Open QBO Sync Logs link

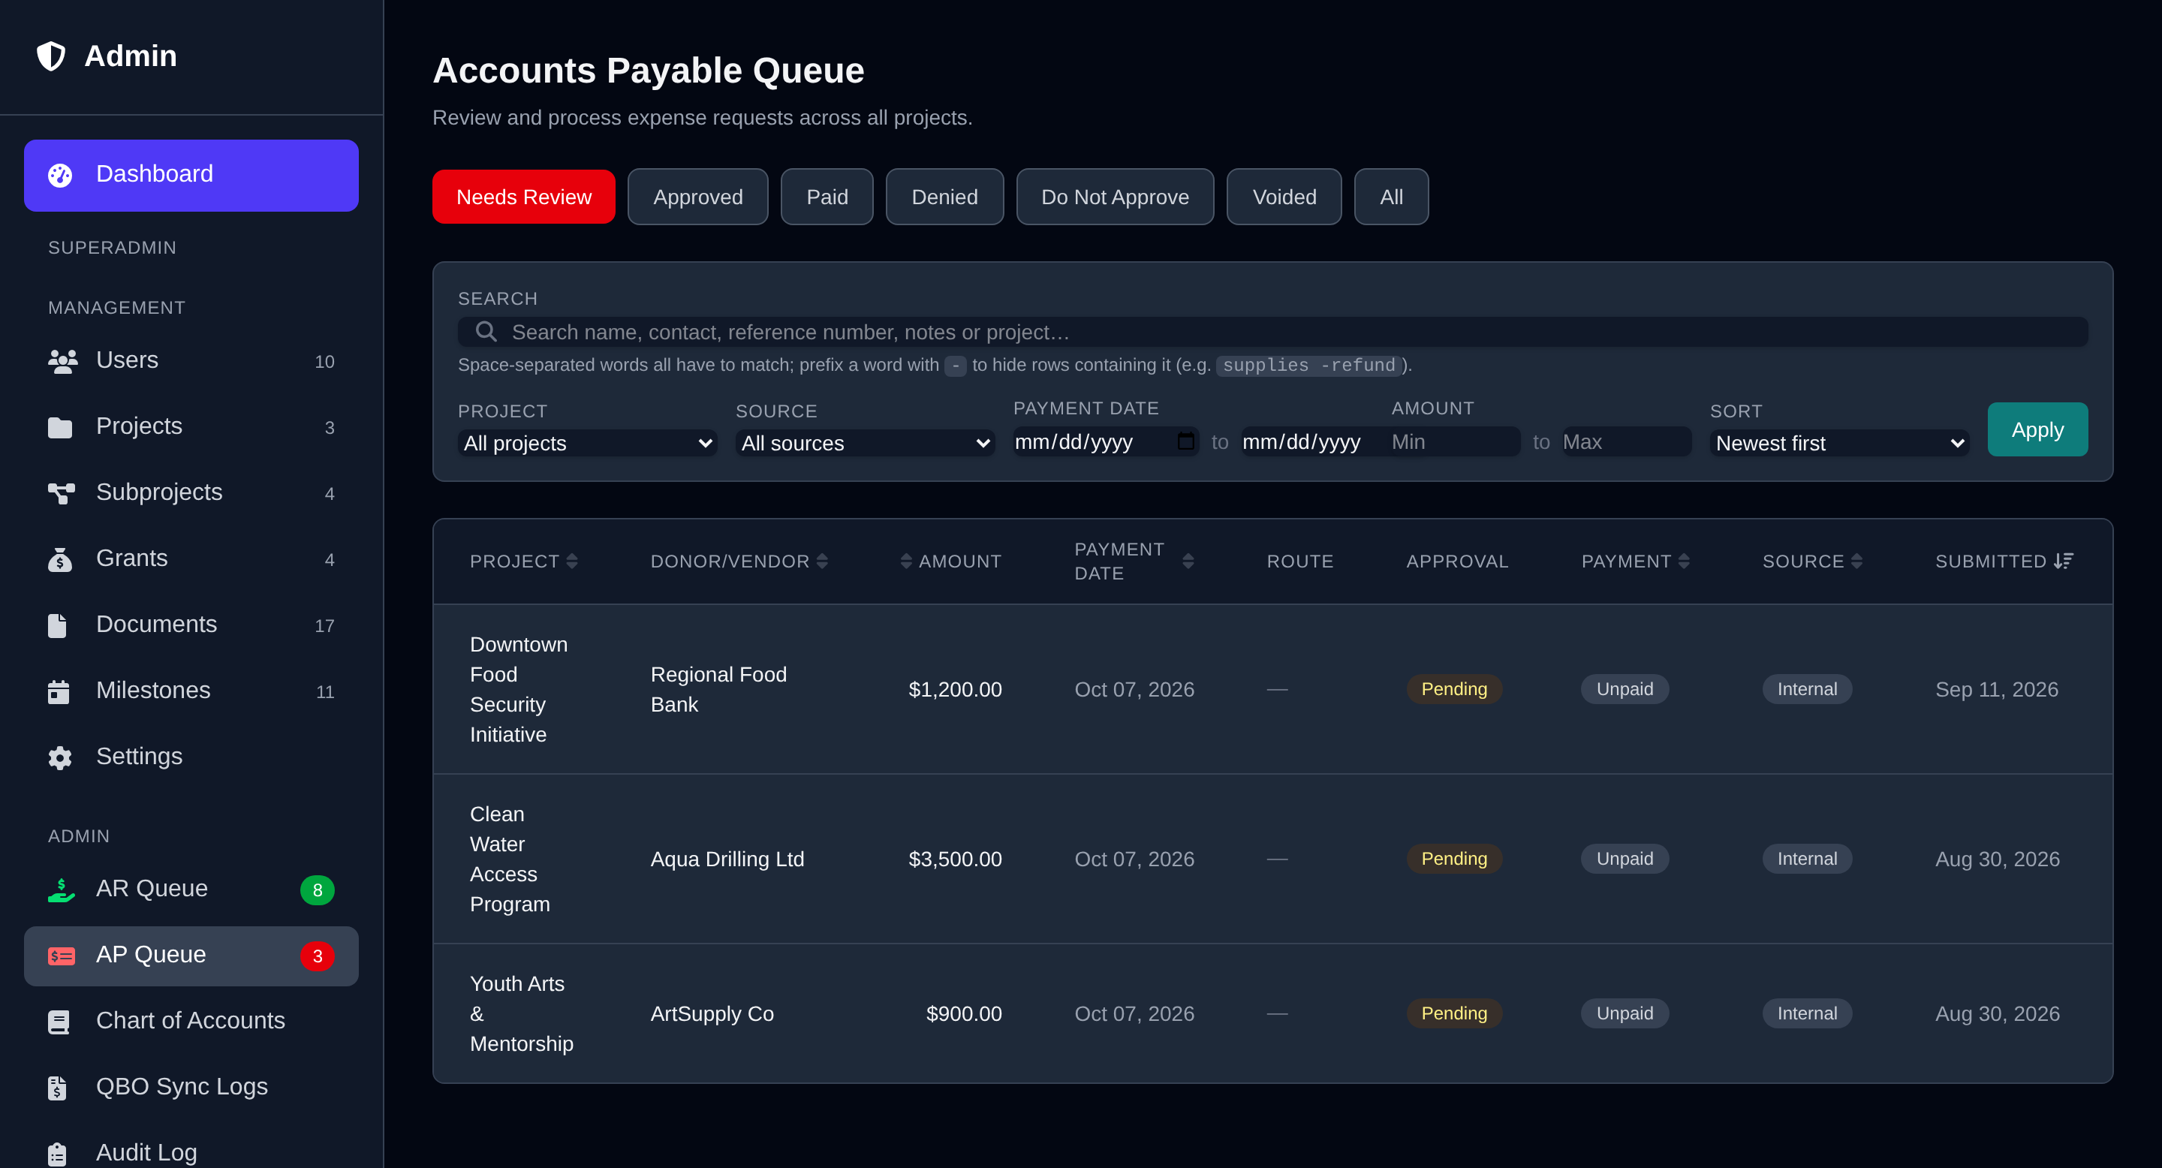(x=191, y=1088)
